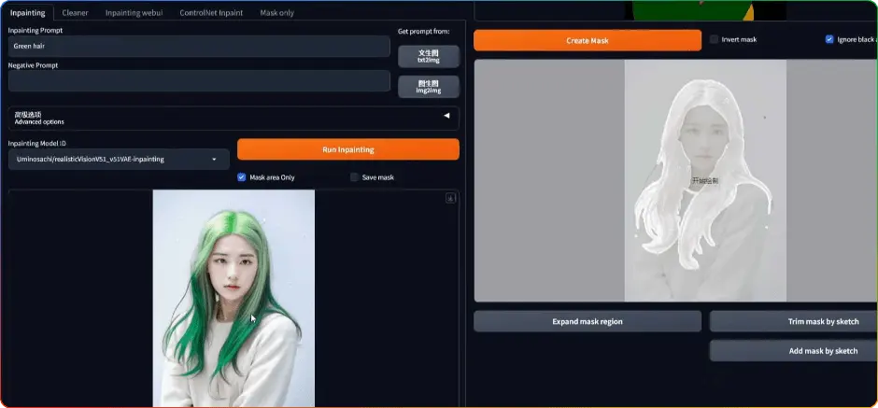Uncheck the Mask area Only option
The height and width of the screenshot is (408, 878).
pyautogui.click(x=243, y=176)
